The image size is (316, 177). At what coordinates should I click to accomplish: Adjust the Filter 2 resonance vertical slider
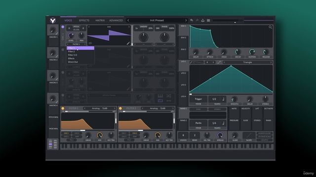[x=174, y=121]
